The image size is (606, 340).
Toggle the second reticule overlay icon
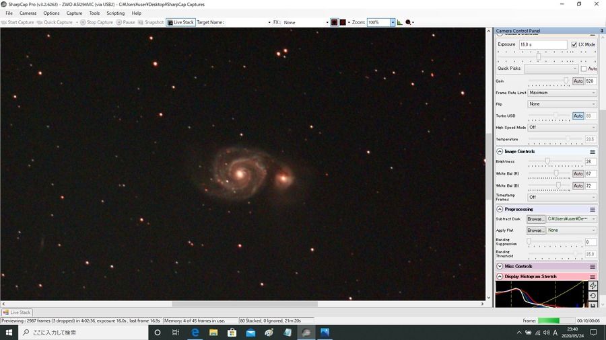click(343, 22)
